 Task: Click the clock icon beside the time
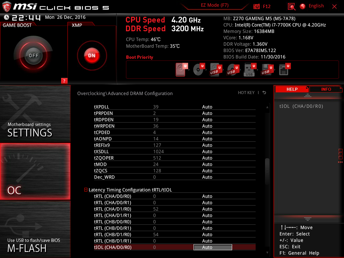(x=7, y=17)
